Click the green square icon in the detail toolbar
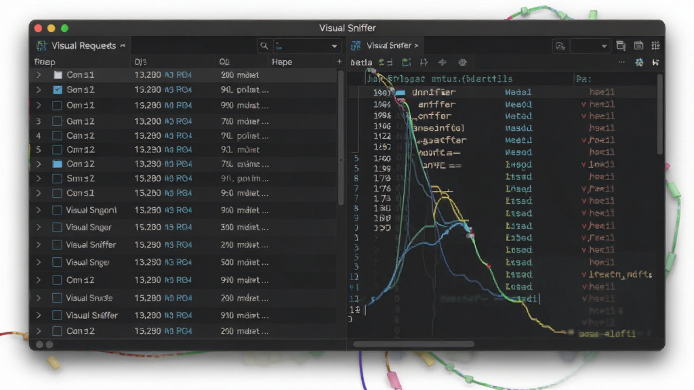 [x=407, y=62]
